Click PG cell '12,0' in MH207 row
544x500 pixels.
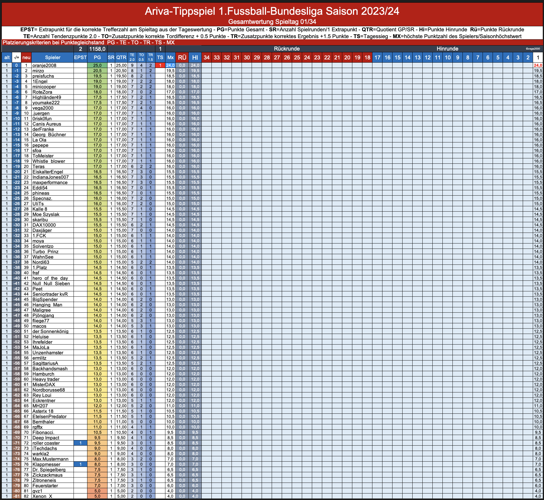pyautogui.click(x=97, y=406)
